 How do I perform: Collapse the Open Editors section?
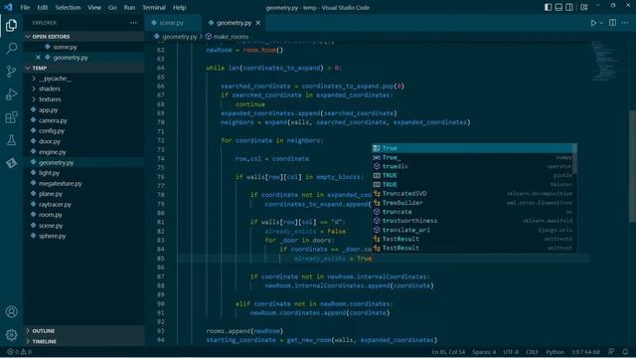coord(83,37)
